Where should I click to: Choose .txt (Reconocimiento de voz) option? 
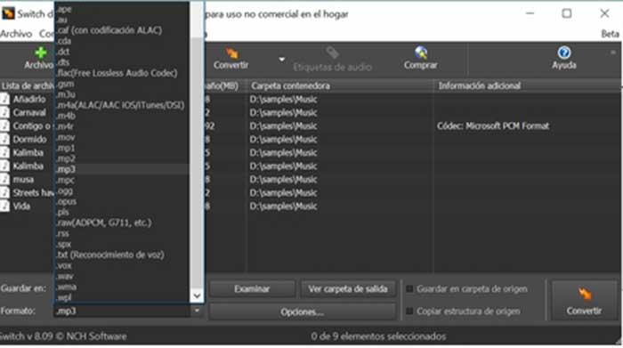pyautogui.click(x=122, y=255)
